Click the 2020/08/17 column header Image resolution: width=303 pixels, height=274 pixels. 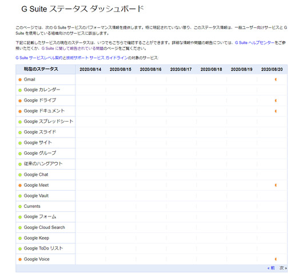tap(181, 70)
